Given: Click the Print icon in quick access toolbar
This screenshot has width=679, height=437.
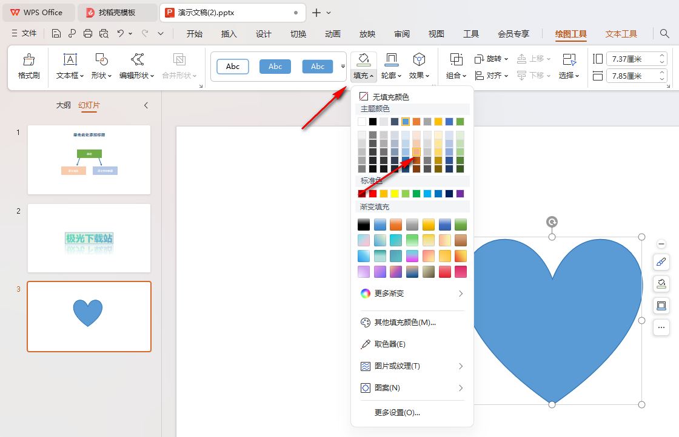Looking at the screenshot, I should (87, 34).
